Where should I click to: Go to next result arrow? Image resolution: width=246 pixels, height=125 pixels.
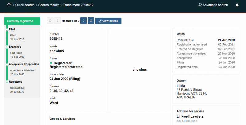click(83, 21)
